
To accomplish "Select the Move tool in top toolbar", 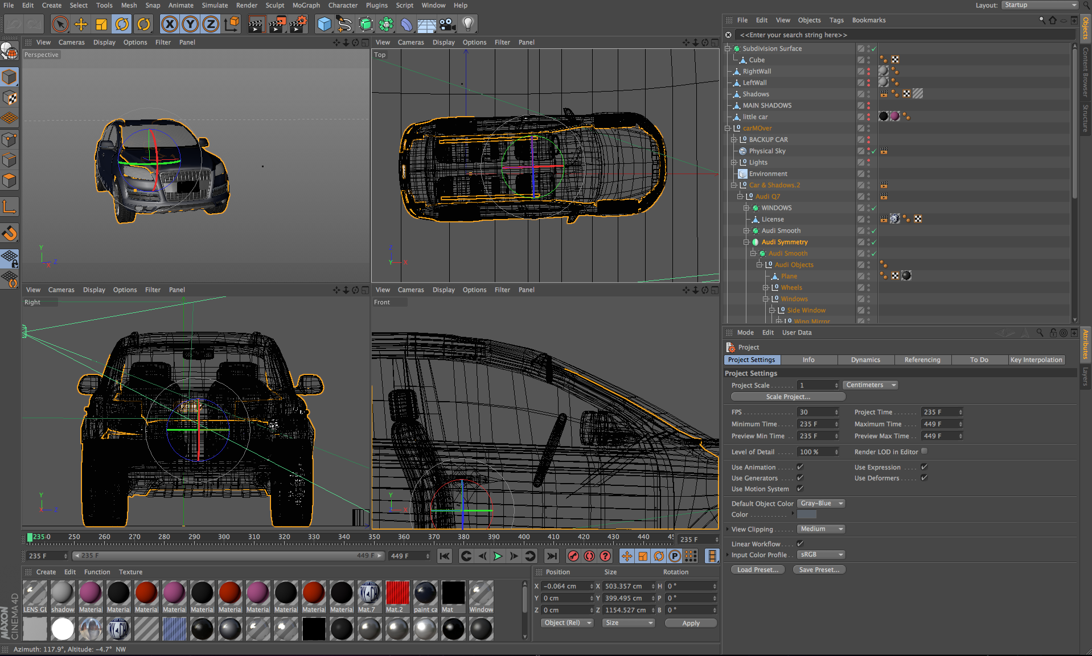I will [81, 24].
